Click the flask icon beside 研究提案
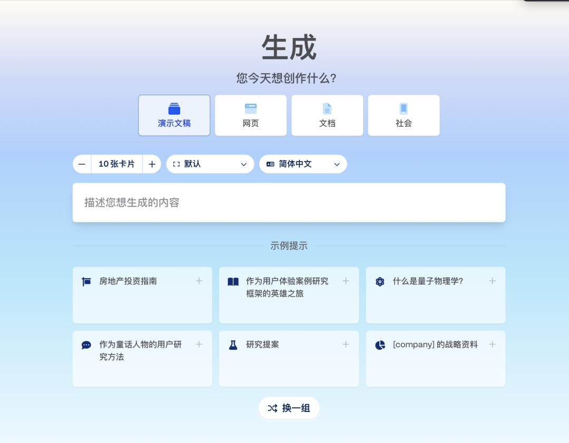This screenshot has width=569, height=443. tap(233, 345)
